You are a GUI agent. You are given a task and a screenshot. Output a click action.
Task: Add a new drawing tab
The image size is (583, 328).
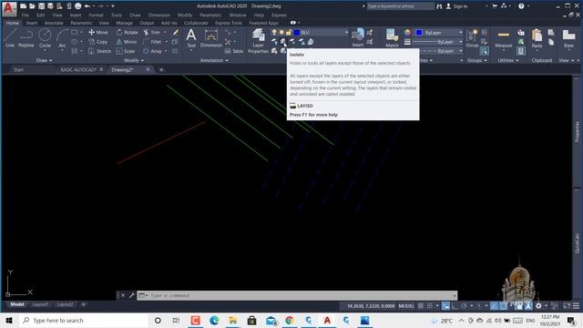161,69
